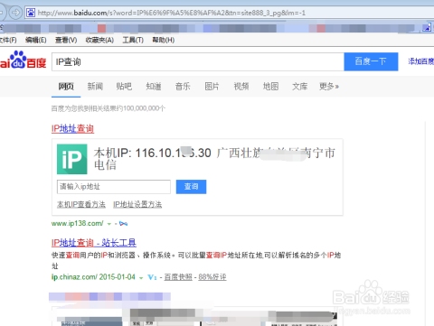Switch to the 地图 tab
Viewport: 434px width, 326px height.
click(270, 87)
